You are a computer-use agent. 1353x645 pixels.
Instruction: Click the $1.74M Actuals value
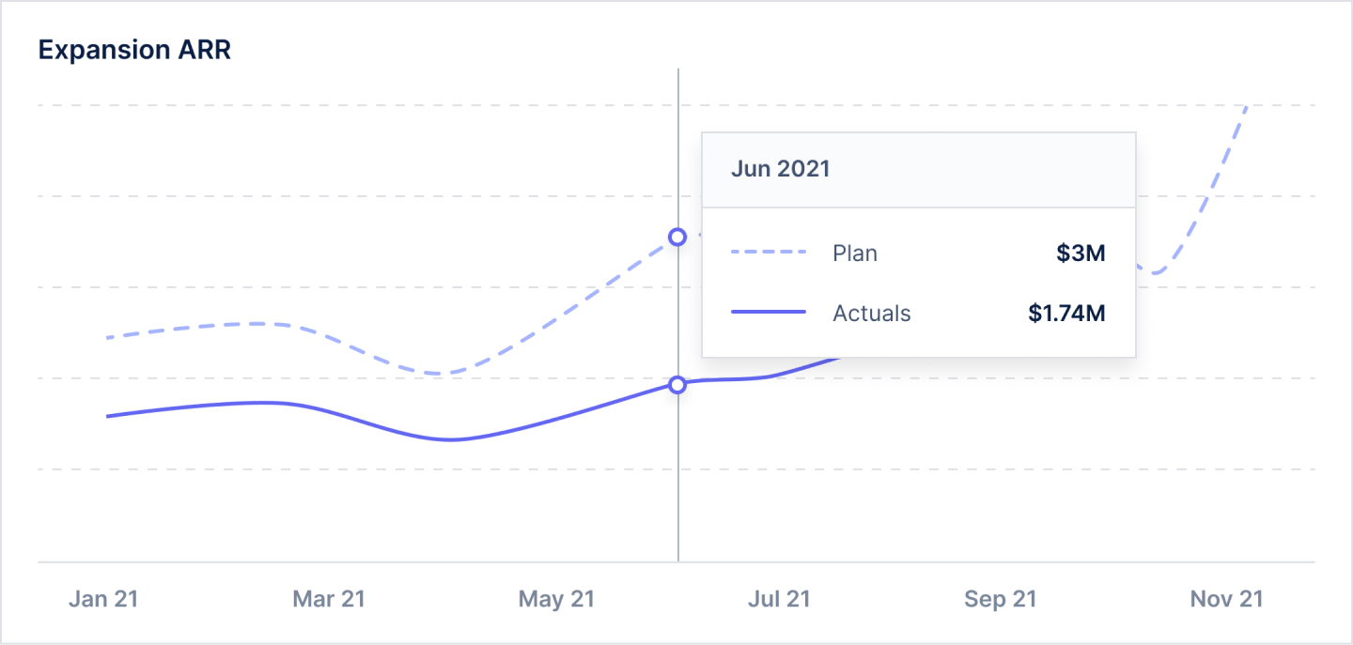click(x=1066, y=313)
